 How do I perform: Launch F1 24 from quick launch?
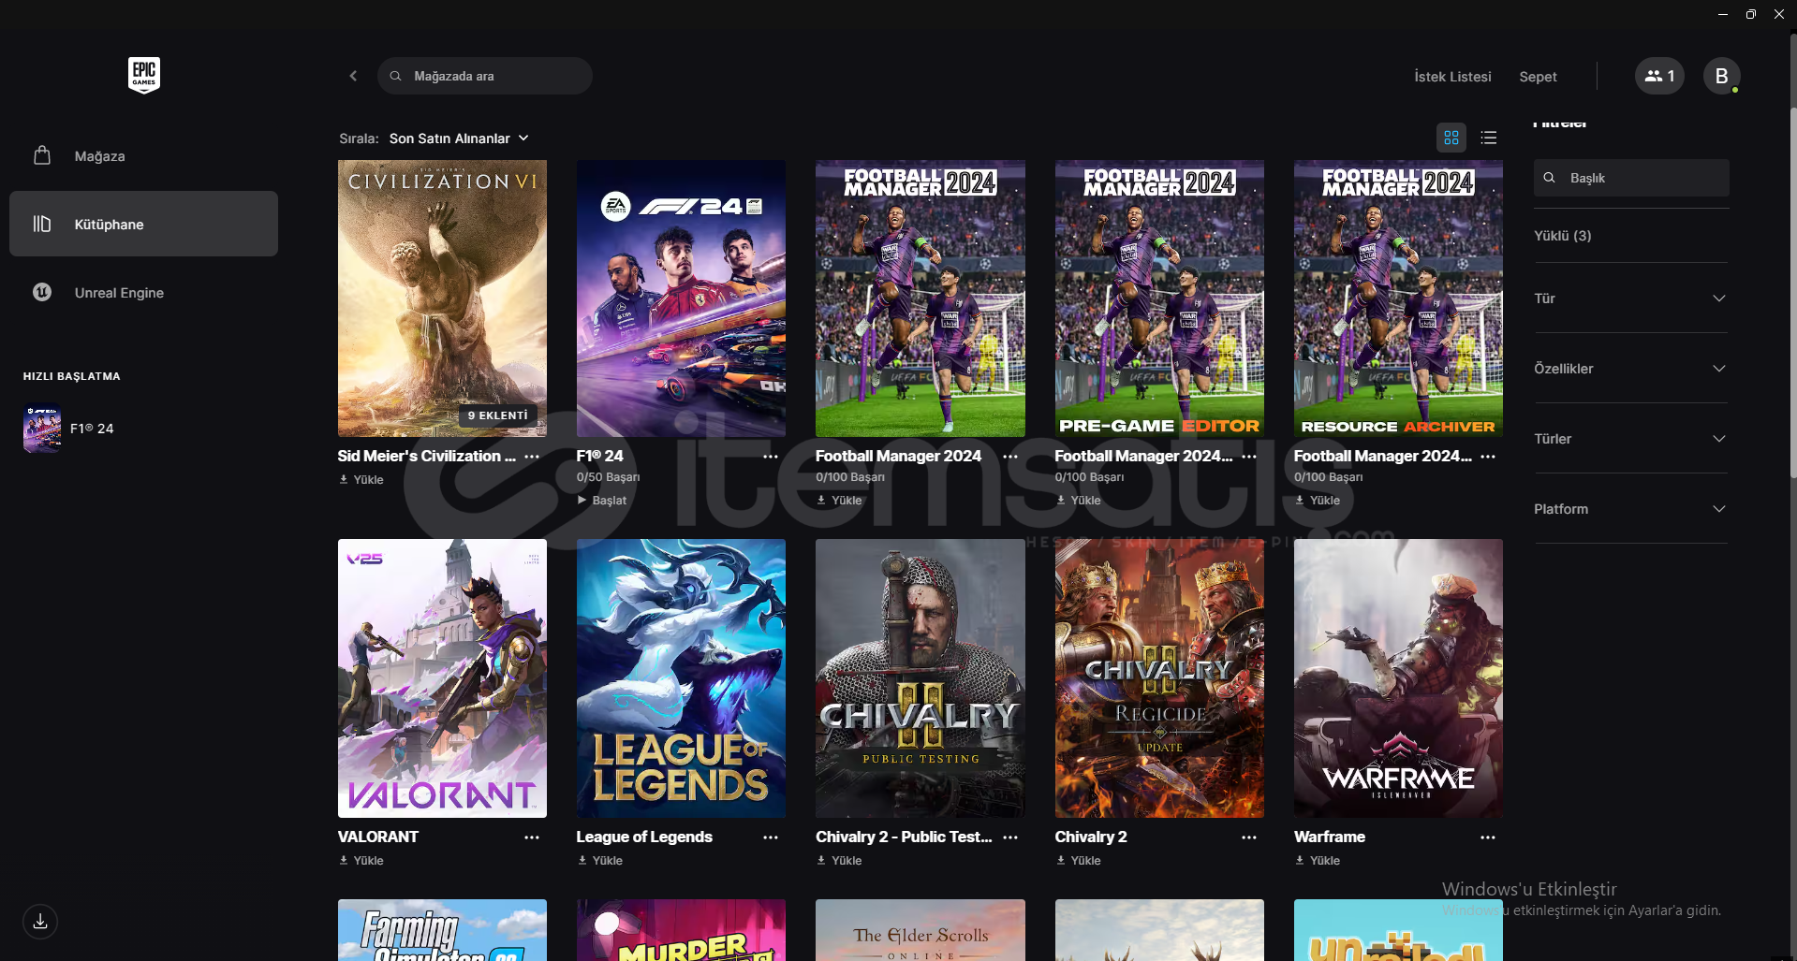point(68,429)
